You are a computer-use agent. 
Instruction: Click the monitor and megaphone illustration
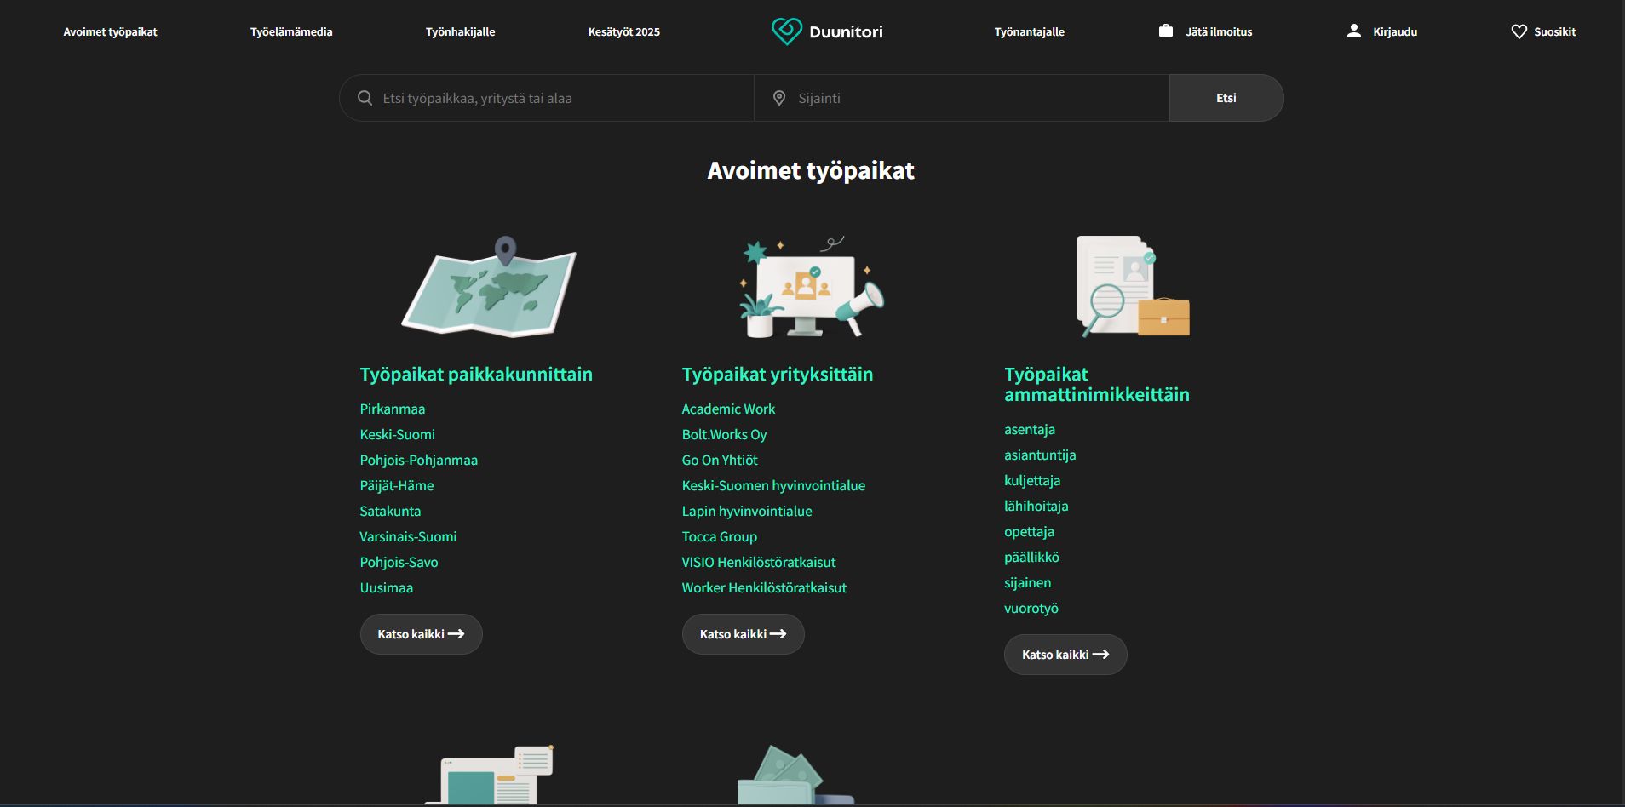811,287
